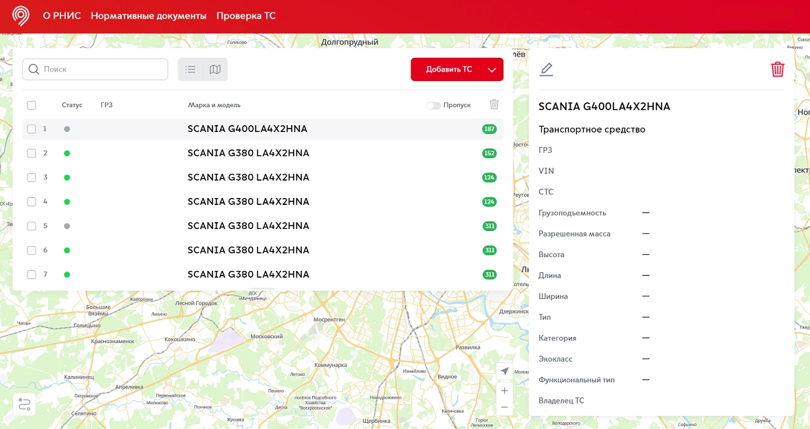810x429 pixels.
Task: Click green status dot in row 4
Action: click(67, 202)
